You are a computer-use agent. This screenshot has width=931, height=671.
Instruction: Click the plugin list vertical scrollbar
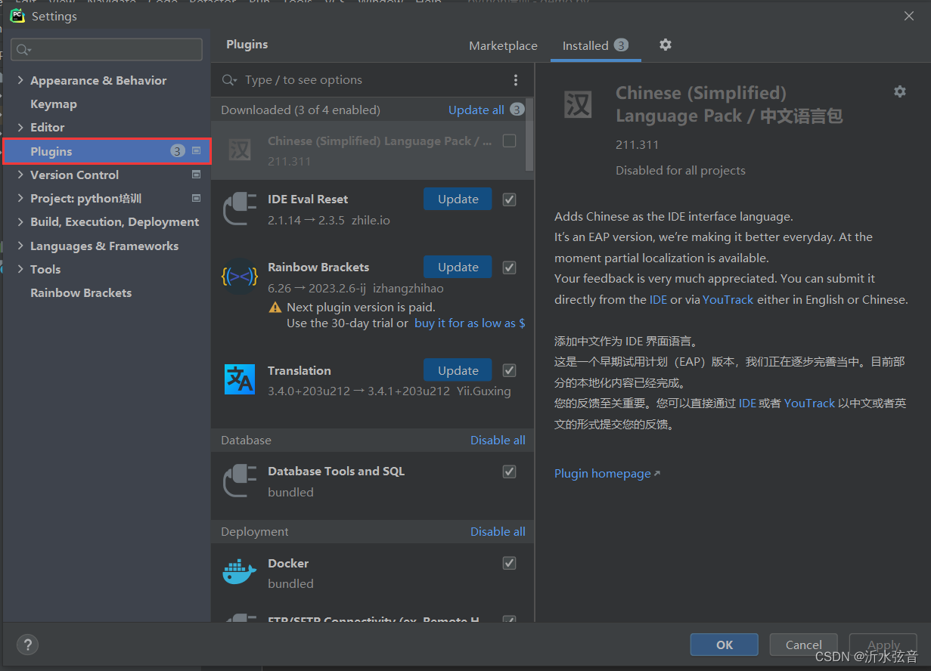(x=530, y=135)
